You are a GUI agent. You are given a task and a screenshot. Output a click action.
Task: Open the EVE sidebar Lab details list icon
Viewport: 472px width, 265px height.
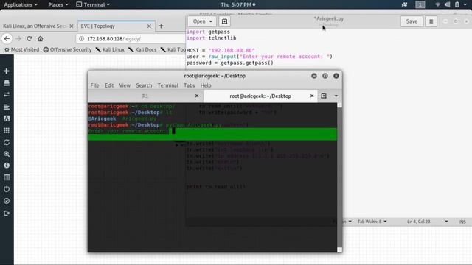tap(7, 177)
